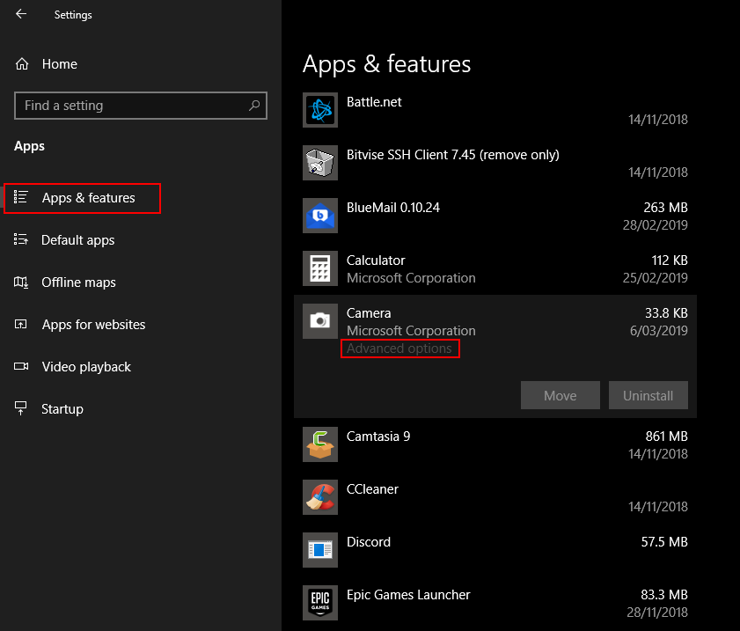
Task: Click the 112 KB size value
Action: [x=670, y=260]
